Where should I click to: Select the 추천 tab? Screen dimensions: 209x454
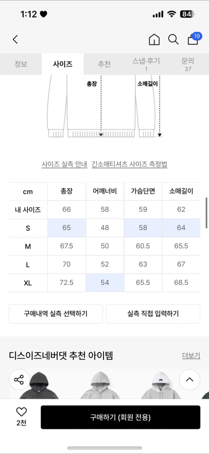104,64
